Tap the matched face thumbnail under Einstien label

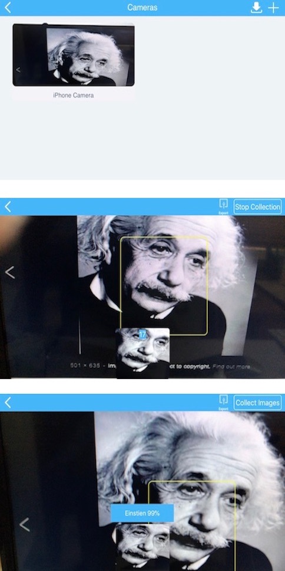(142, 547)
